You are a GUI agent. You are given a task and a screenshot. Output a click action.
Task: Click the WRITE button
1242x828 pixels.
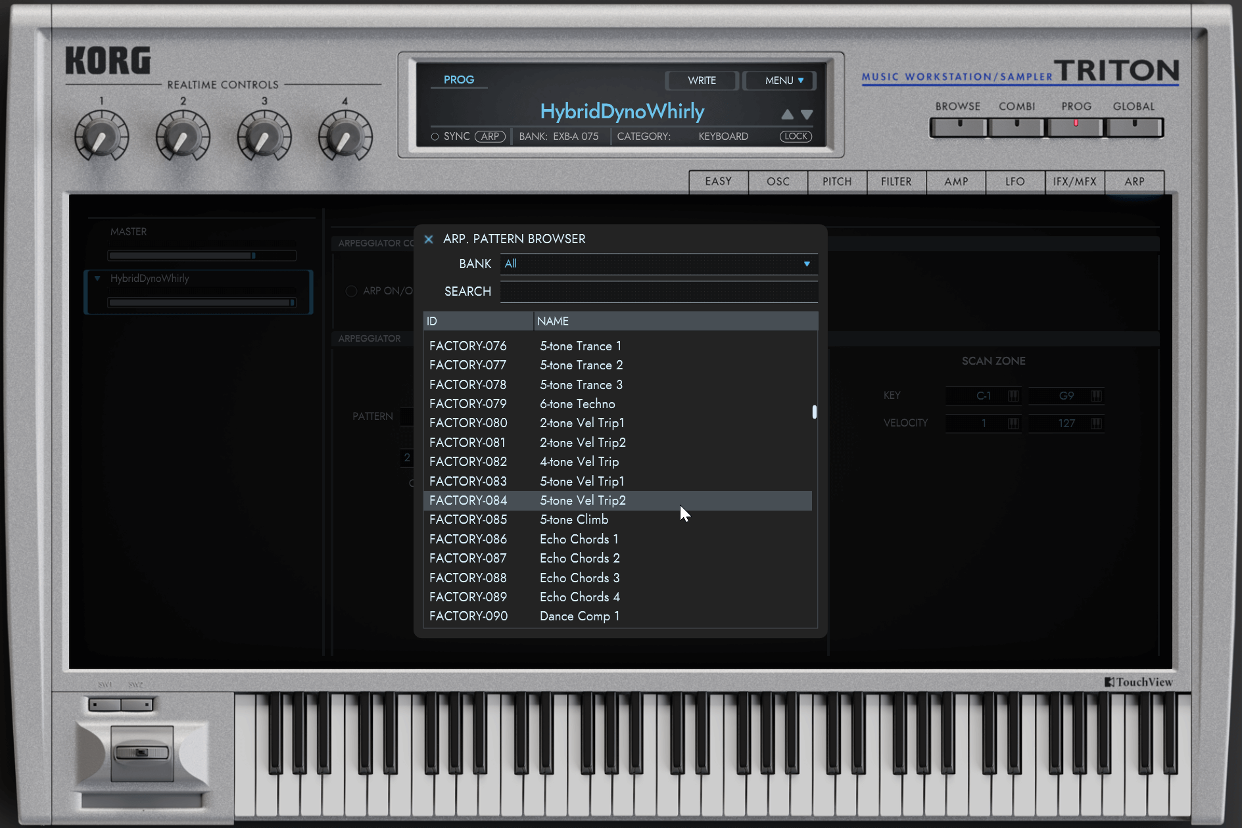[x=702, y=80]
